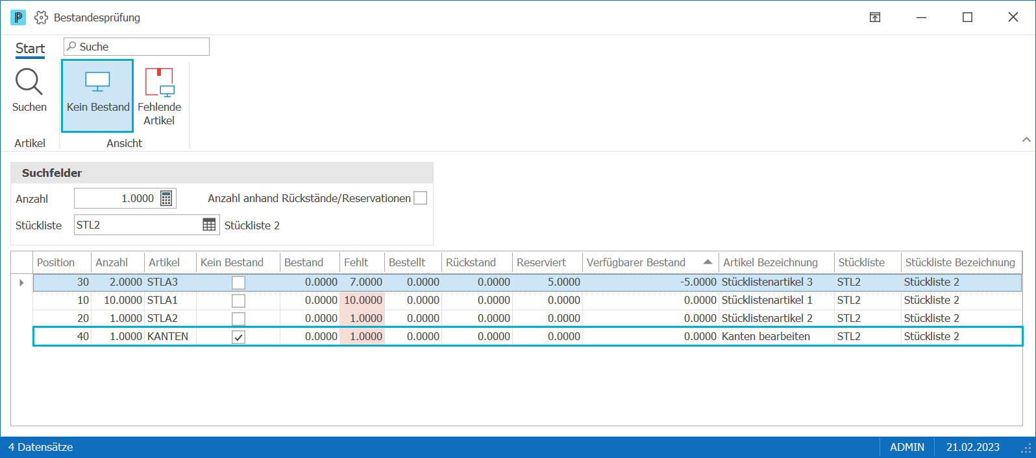This screenshot has width=1036, height=458.
Task: Open the Fehlende Artikel view
Action: point(159,96)
